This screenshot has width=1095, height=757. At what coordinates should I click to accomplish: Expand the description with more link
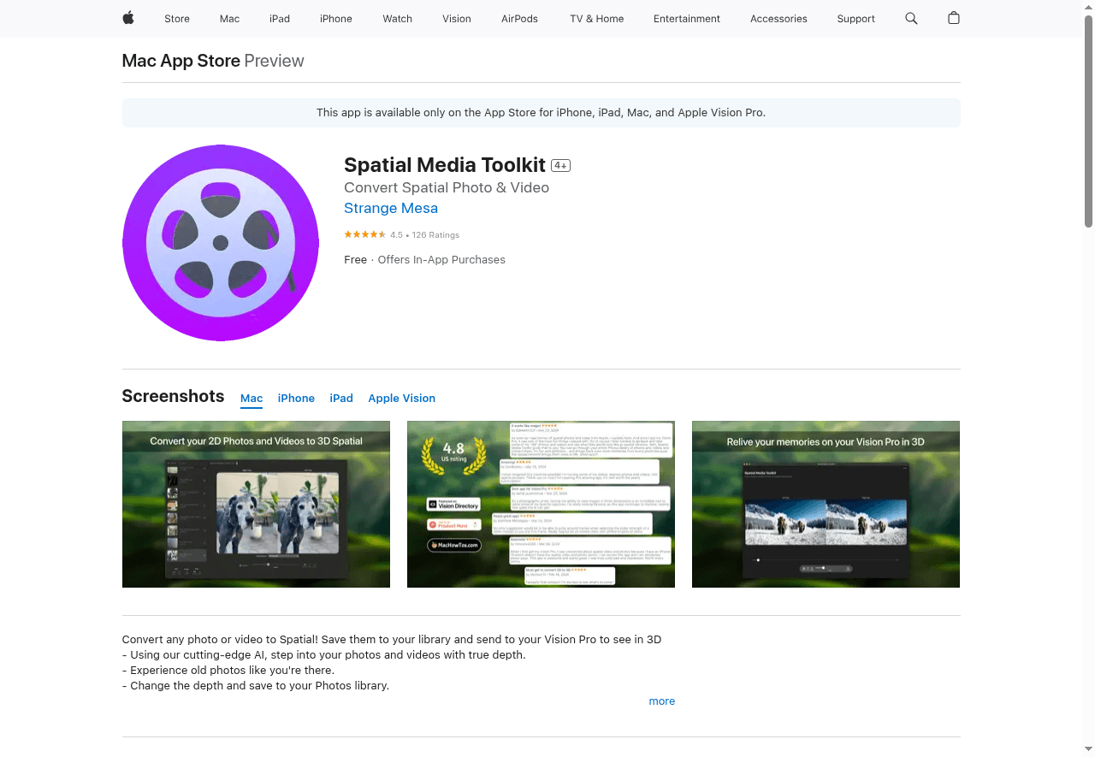(661, 701)
